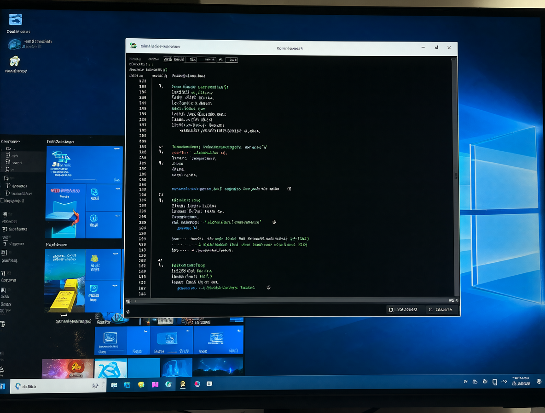Viewport: 545px width, 413px height.
Task: Open the dark night-sky Start menu tile
Action: [218, 367]
